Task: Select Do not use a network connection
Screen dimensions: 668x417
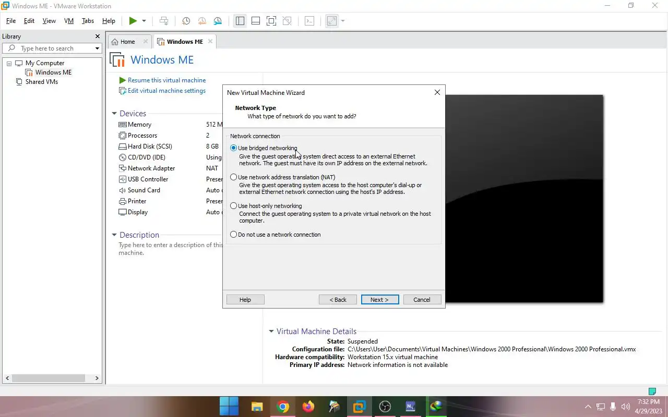Action: [234, 235]
